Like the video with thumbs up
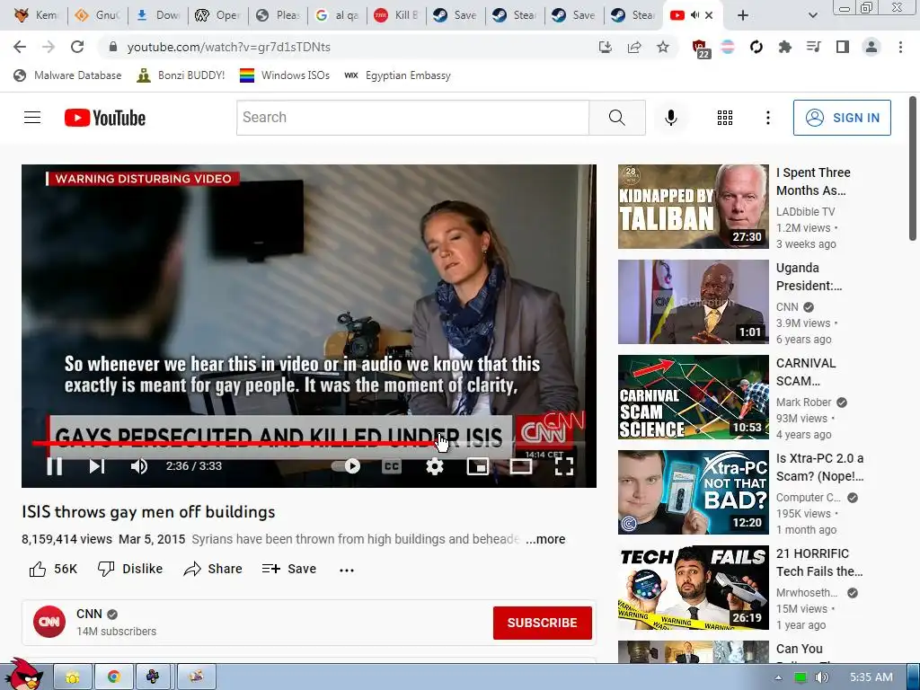The height and width of the screenshot is (690, 920). coord(53,569)
